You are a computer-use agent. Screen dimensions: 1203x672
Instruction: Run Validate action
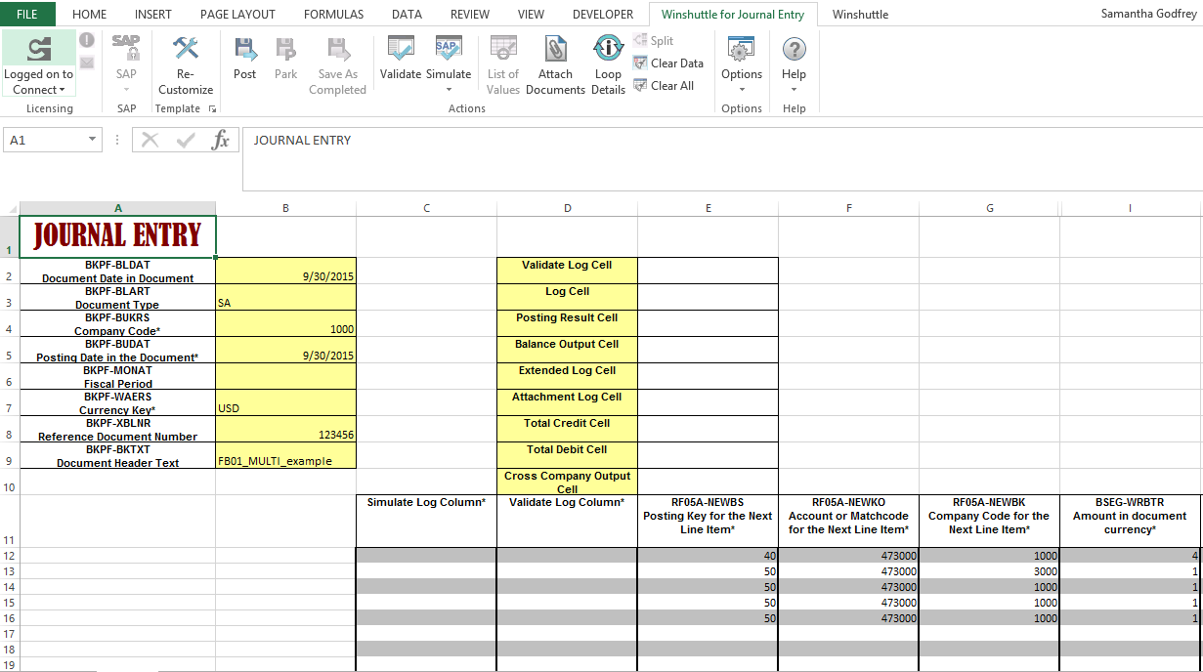[400, 59]
